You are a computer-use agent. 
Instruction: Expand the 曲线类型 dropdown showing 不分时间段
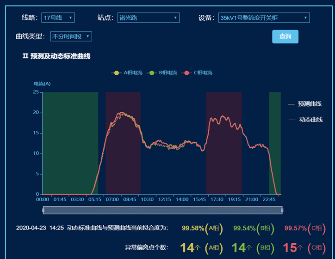[71, 36]
